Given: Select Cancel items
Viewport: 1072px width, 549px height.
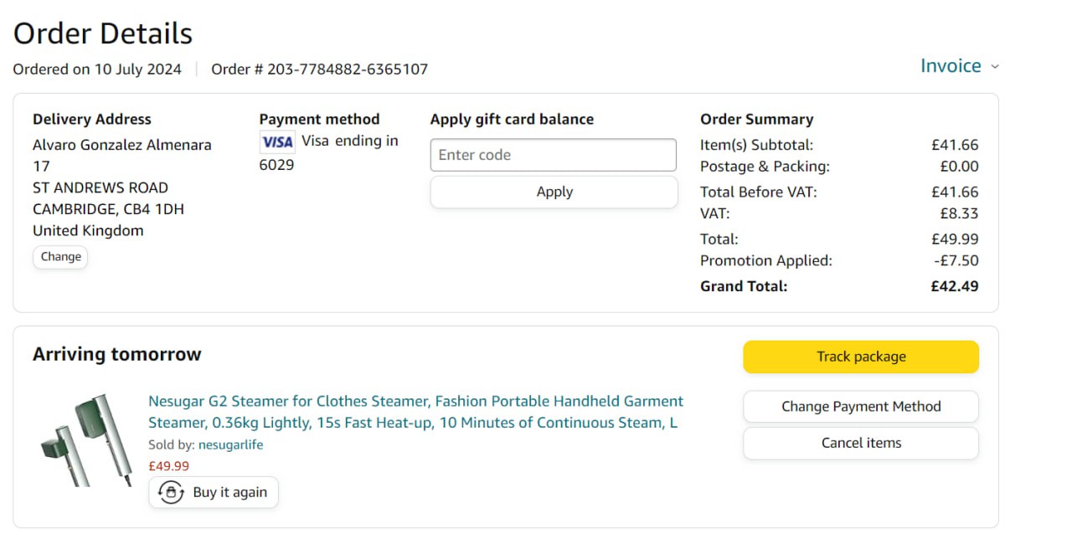Looking at the screenshot, I should (860, 443).
